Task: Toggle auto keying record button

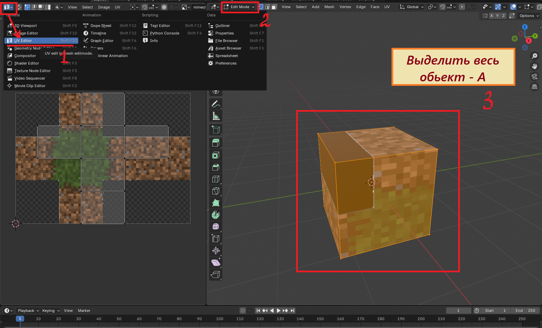Action: click(243, 311)
